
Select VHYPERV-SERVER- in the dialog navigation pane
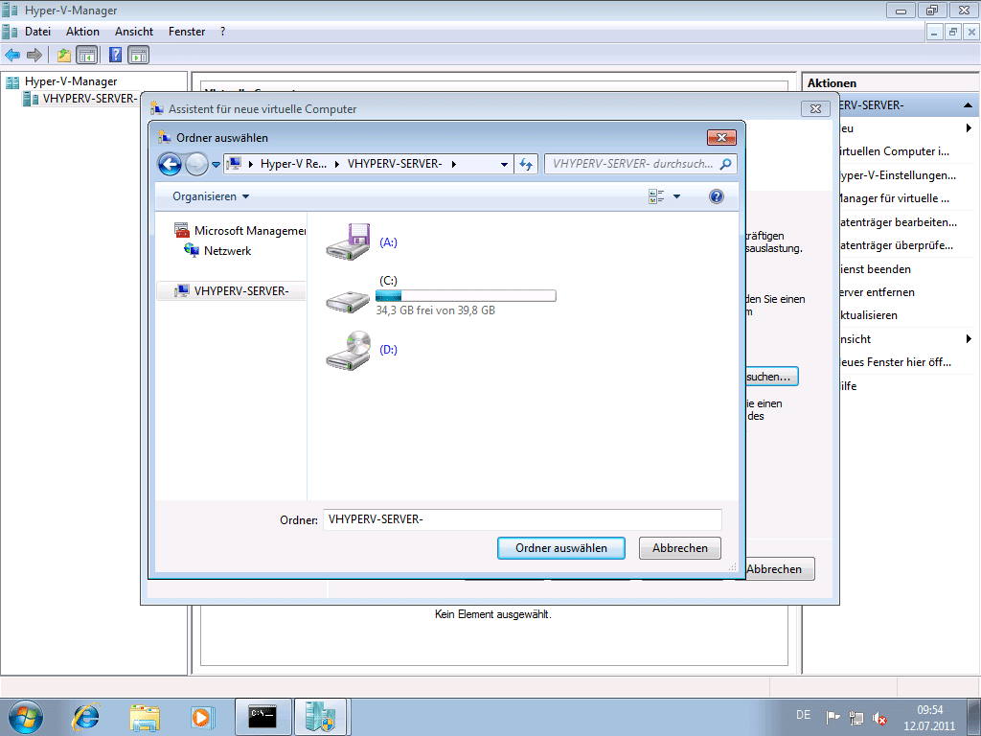[232, 291]
